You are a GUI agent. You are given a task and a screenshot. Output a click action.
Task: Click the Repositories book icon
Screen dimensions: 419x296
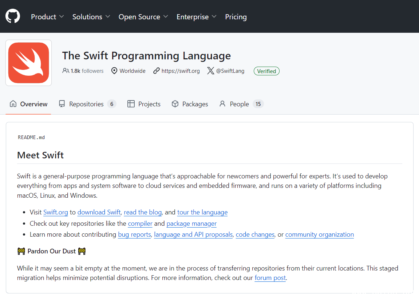[x=62, y=104]
